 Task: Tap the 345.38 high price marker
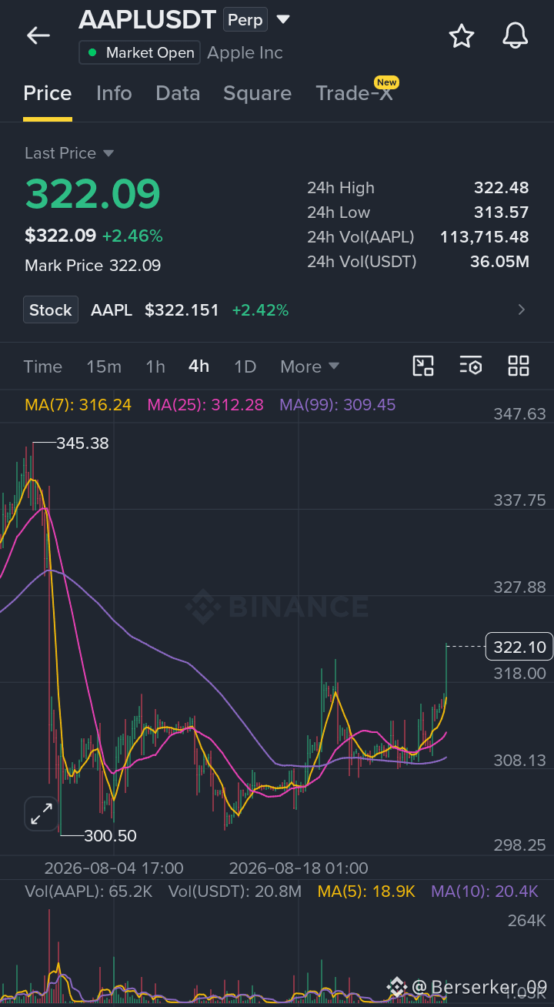(x=82, y=443)
